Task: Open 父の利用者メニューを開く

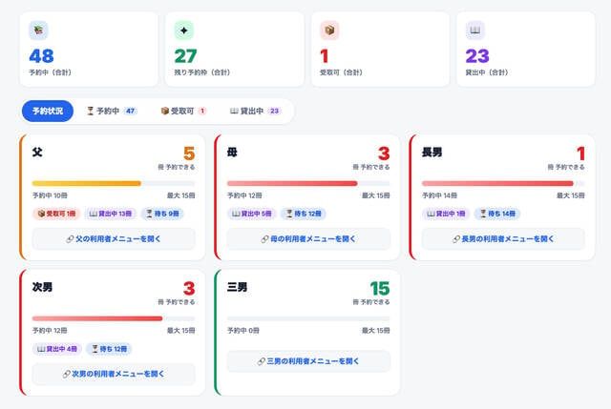Action: click(114, 239)
